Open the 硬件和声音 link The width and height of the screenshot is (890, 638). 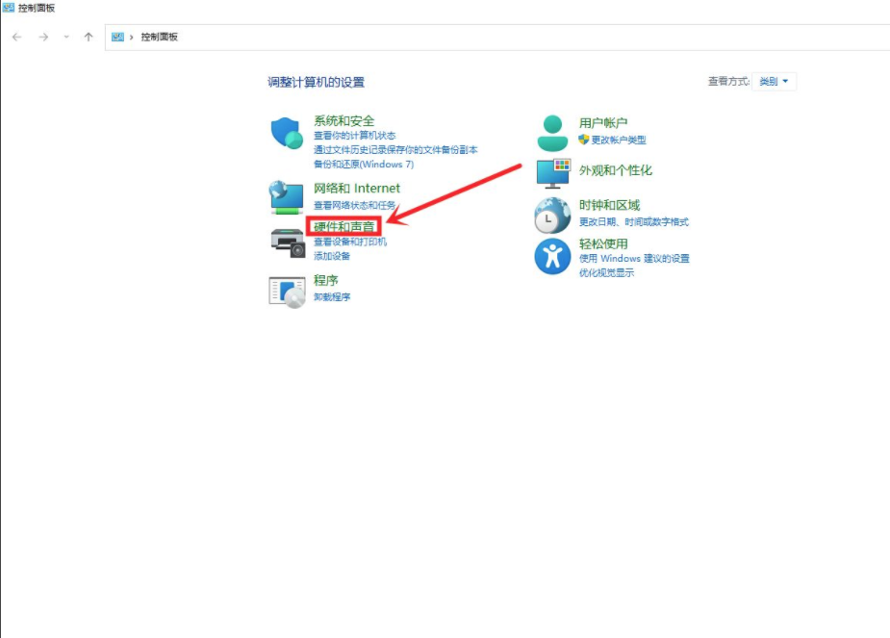point(345,225)
